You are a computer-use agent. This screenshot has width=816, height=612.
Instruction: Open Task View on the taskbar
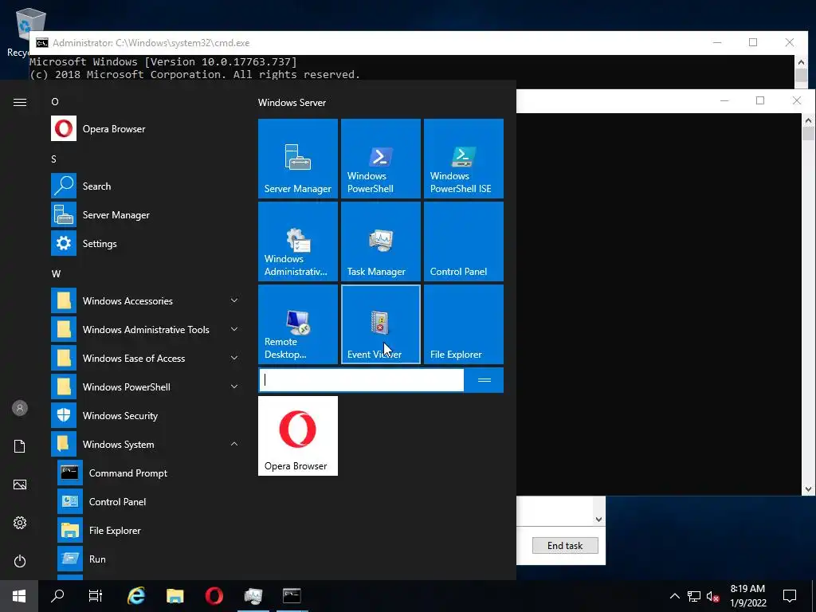96,596
